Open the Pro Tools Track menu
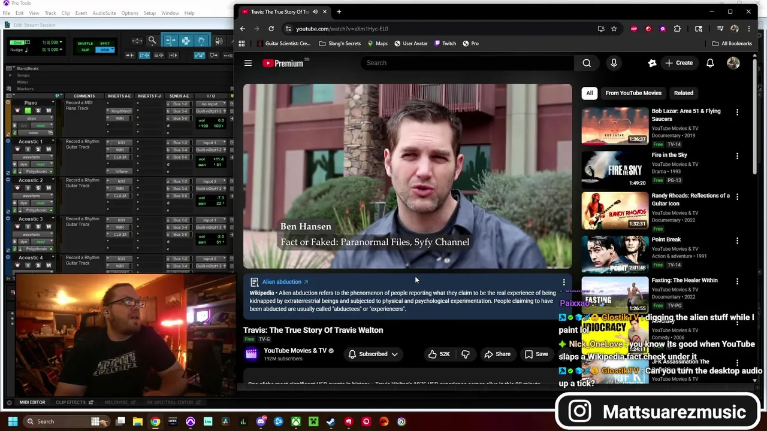The width and height of the screenshot is (767, 431). tap(50, 13)
